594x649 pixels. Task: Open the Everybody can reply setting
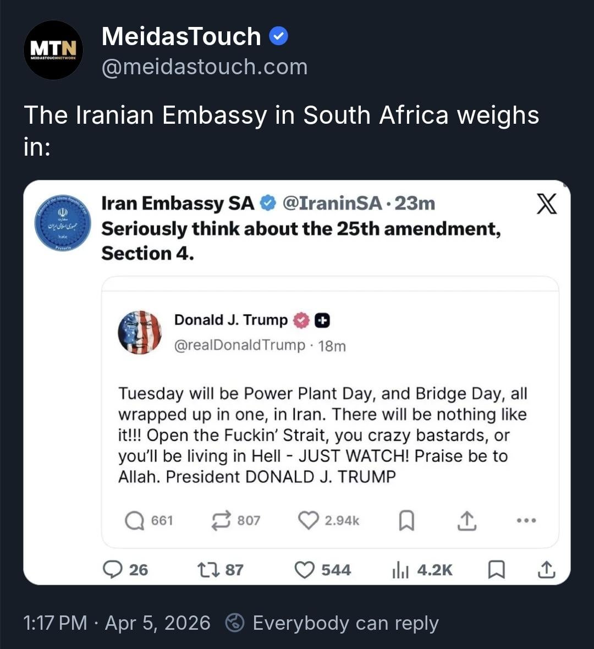[x=345, y=623]
